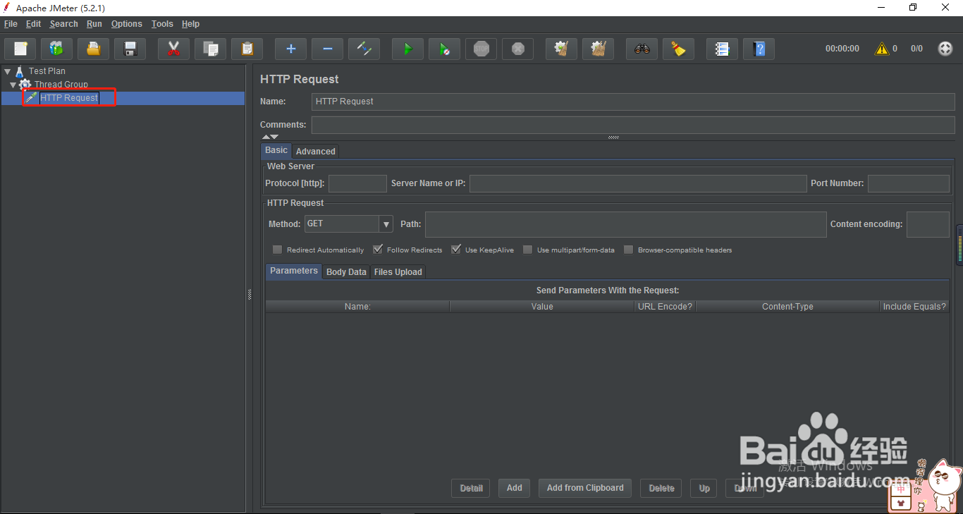Select the Parameters tab
The width and height of the screenshot is (963, 514).
(294, 271)
